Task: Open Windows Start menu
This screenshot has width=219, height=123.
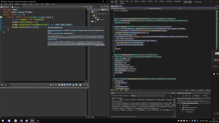Action: click(x=3, y=121)
